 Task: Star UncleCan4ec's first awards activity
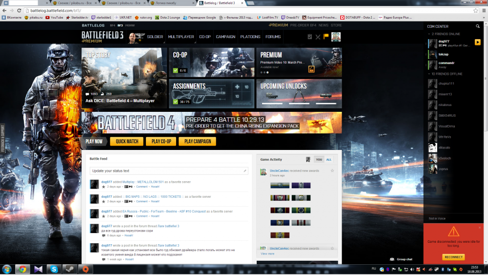(x=332, y=170)
